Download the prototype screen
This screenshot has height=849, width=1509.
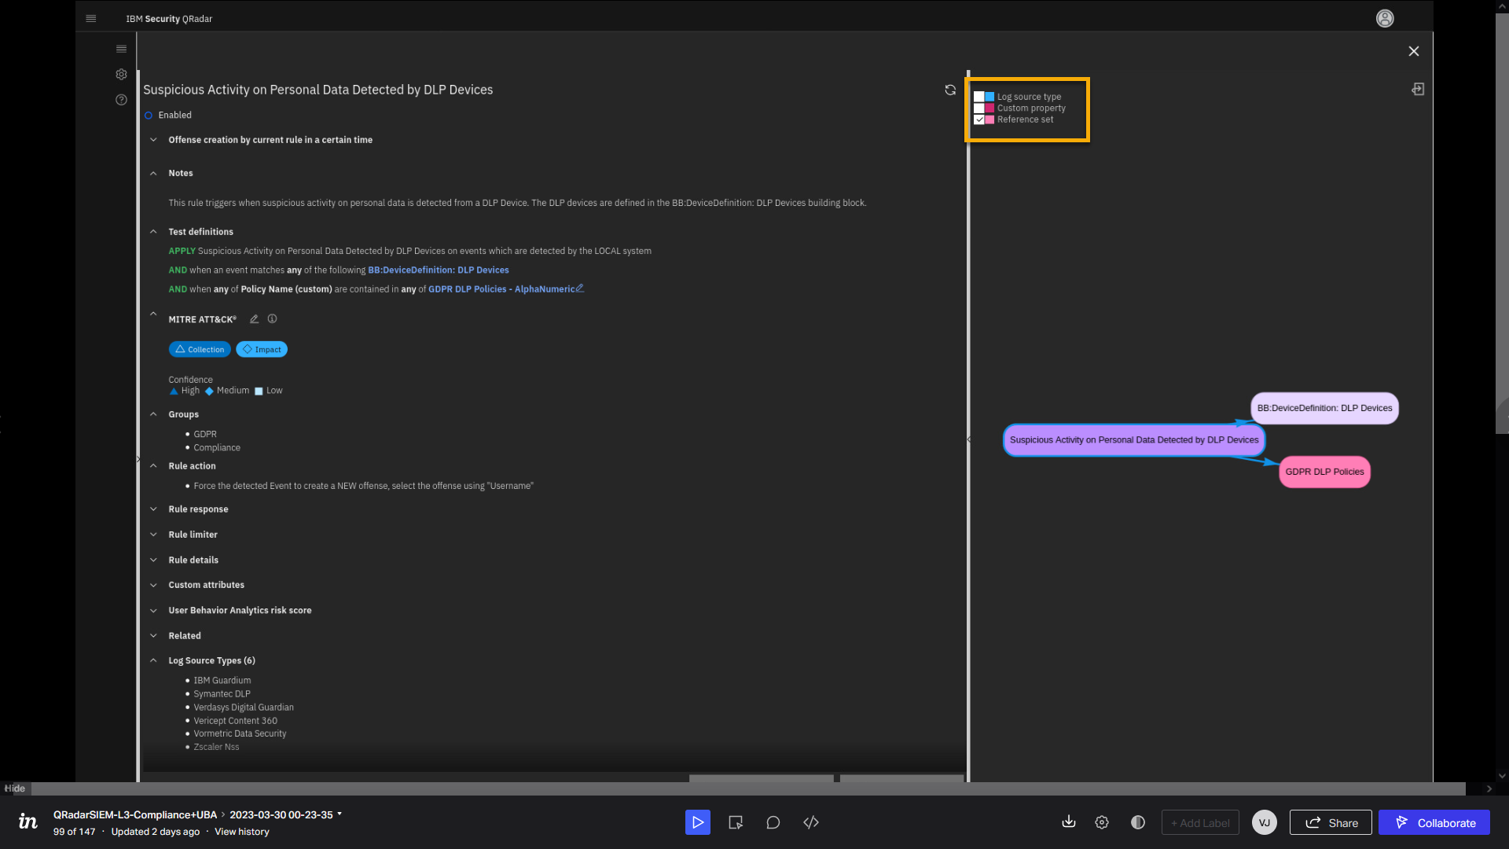(x=1068, y=822)
